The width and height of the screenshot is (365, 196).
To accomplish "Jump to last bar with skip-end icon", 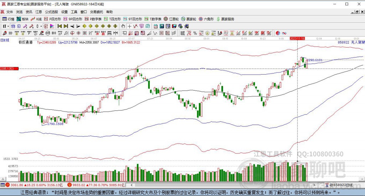I will (66, 26).
